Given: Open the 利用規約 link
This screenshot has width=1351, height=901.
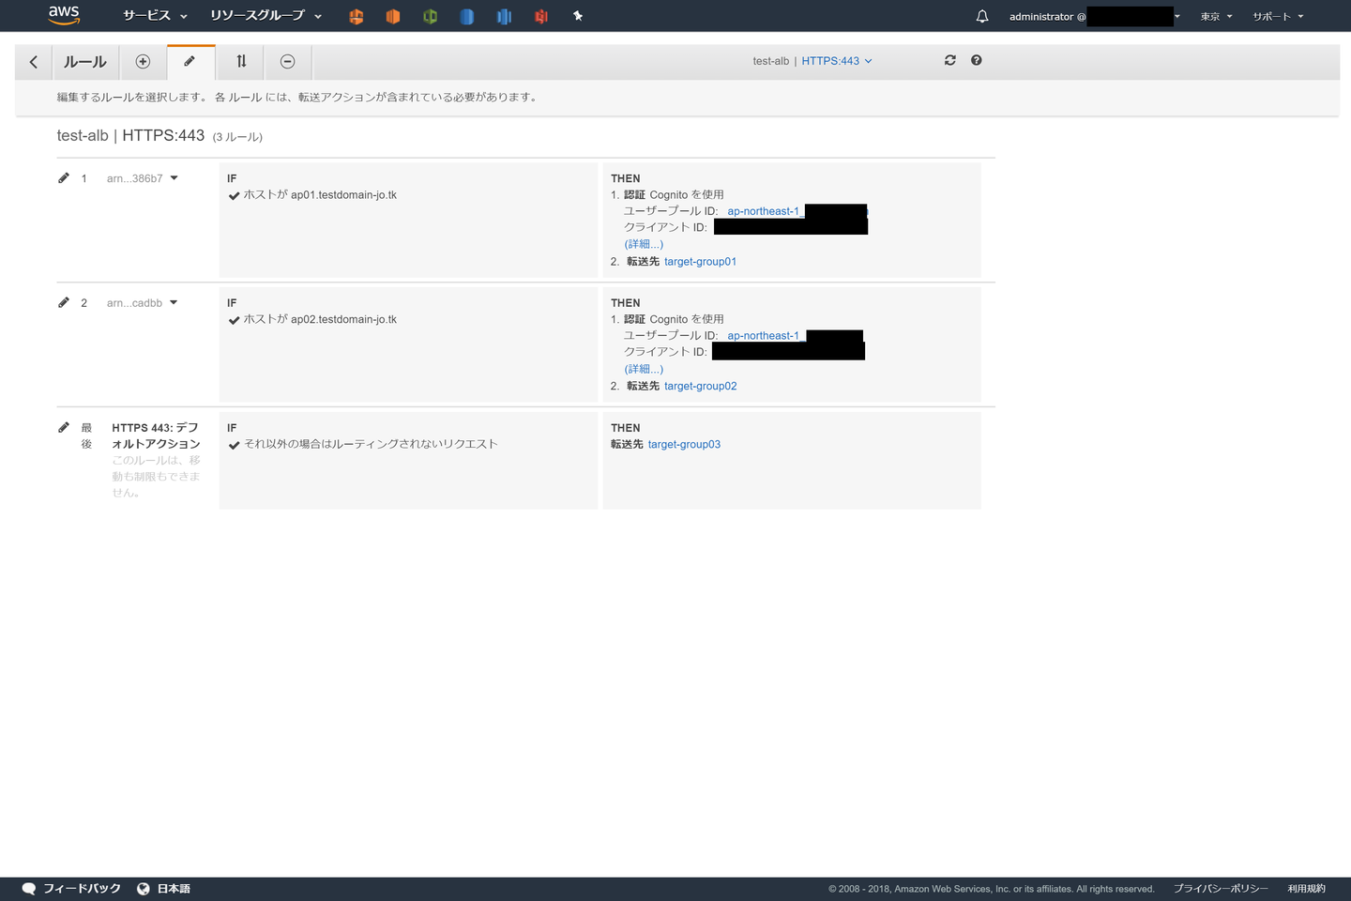Looking at the screenshot, I should coord(1307,889).
